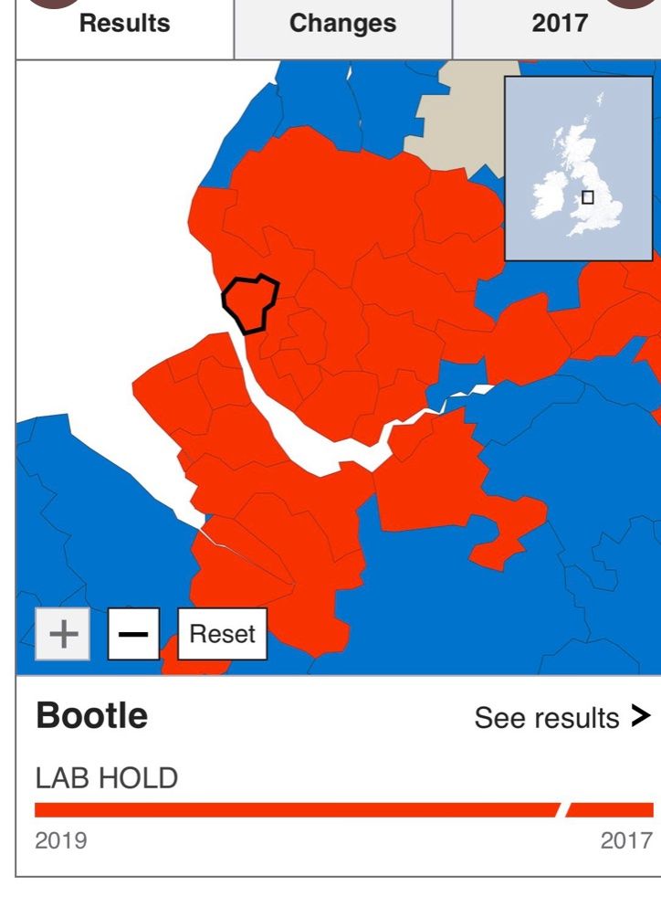Select the 2017 tab at the top
Viewport: 661px width, 897px height.
point(559,24)
